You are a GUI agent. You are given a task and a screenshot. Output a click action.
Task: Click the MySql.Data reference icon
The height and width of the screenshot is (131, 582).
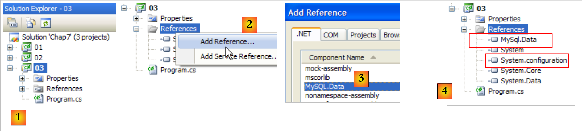[494, 40]
